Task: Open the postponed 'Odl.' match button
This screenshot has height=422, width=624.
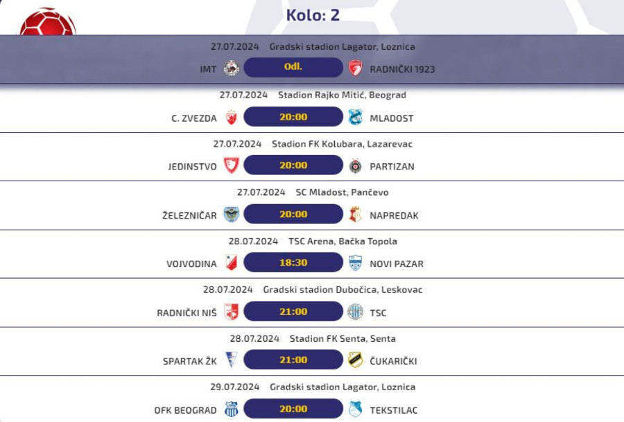Action: tap(293, 68)
